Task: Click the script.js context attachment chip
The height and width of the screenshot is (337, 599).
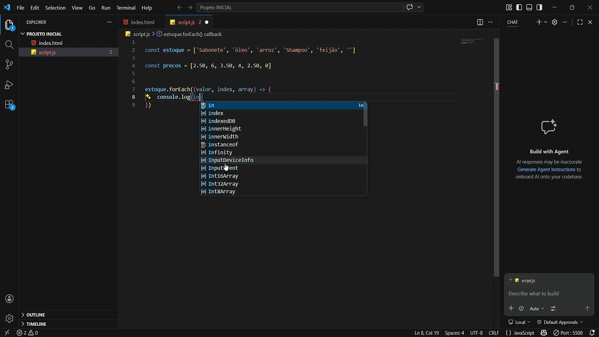Action: pyautogui.click(x=522, y=280)
